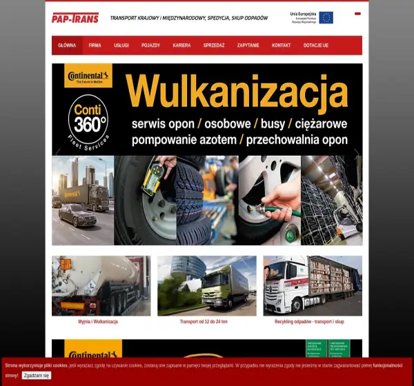Open the GŁÓWNA menu item
The height and width of the screenshot is (386, 414).
[x=67, y=45]
